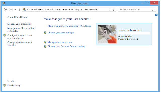Open the recent locations dropdown arrow
The height and width of the screenshot is (93, 161).
tap(15, 10)
